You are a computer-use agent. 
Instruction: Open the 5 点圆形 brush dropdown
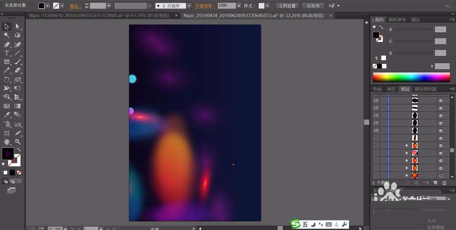point(189,5)
